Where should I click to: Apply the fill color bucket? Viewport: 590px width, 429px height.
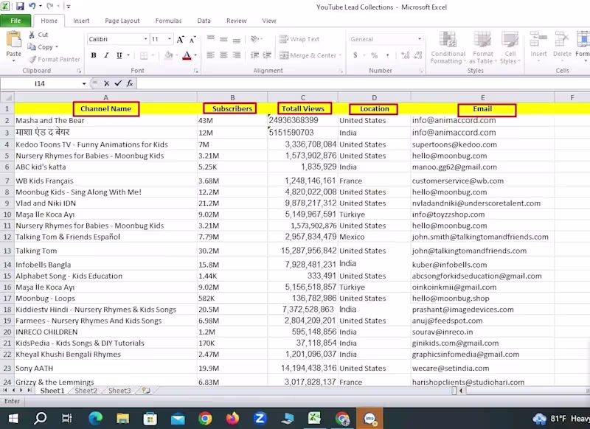click(x=168, y=55)
